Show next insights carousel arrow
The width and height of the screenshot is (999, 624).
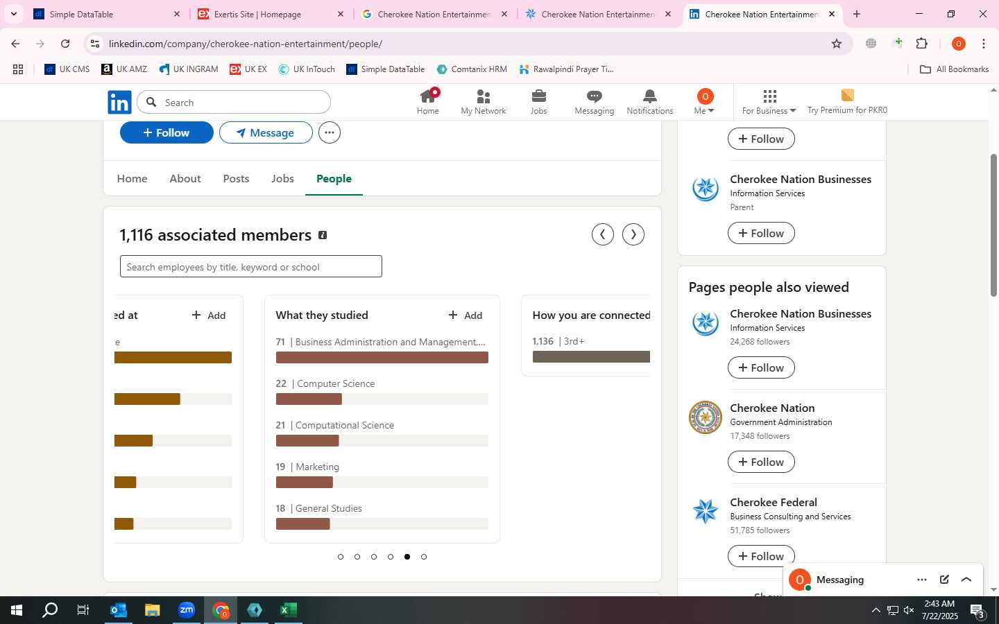[633, 234]
